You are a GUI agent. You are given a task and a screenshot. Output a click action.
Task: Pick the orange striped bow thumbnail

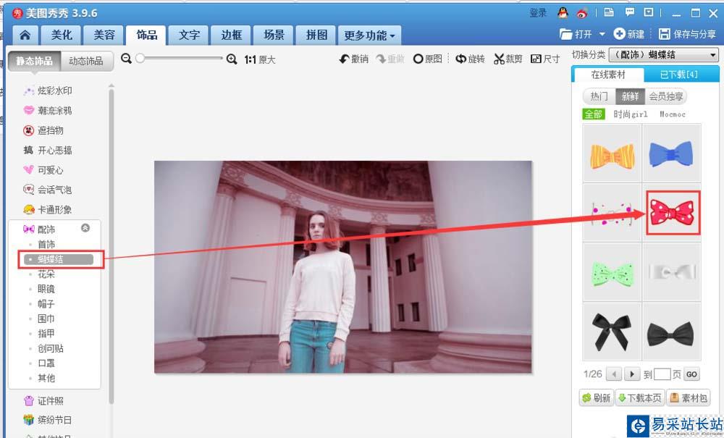point(612,153)
